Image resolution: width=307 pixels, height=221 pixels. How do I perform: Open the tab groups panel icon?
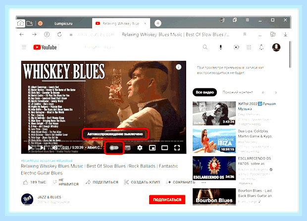click(30, 23)
